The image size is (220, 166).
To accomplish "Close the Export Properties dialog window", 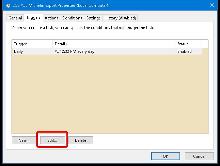I will 212,5.
